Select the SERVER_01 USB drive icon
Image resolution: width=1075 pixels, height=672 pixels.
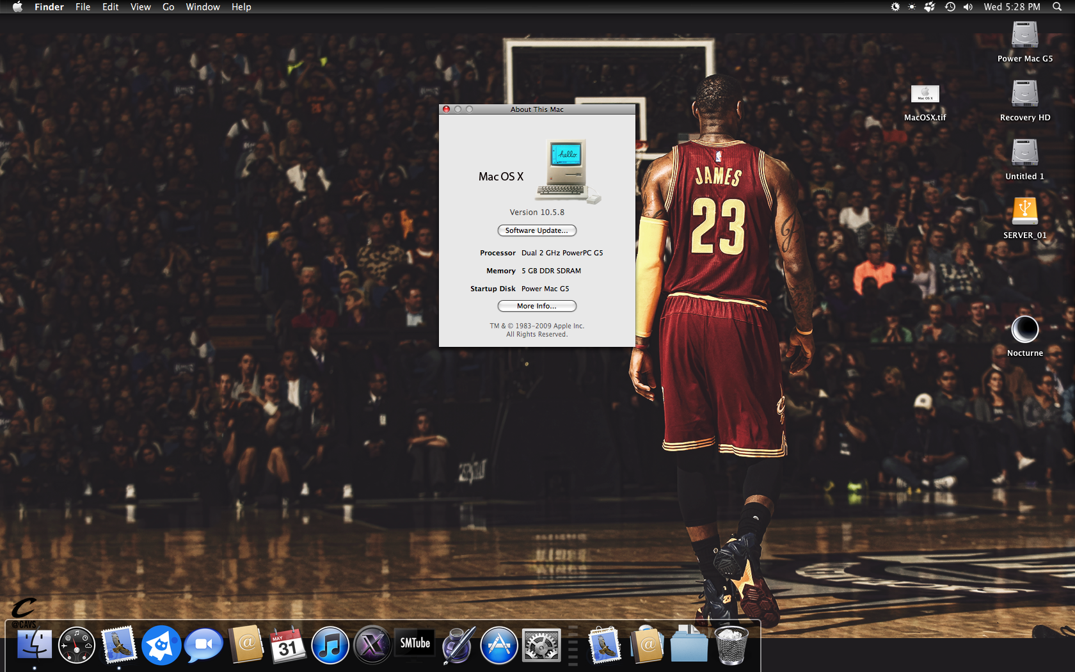tap(1024, 211)
